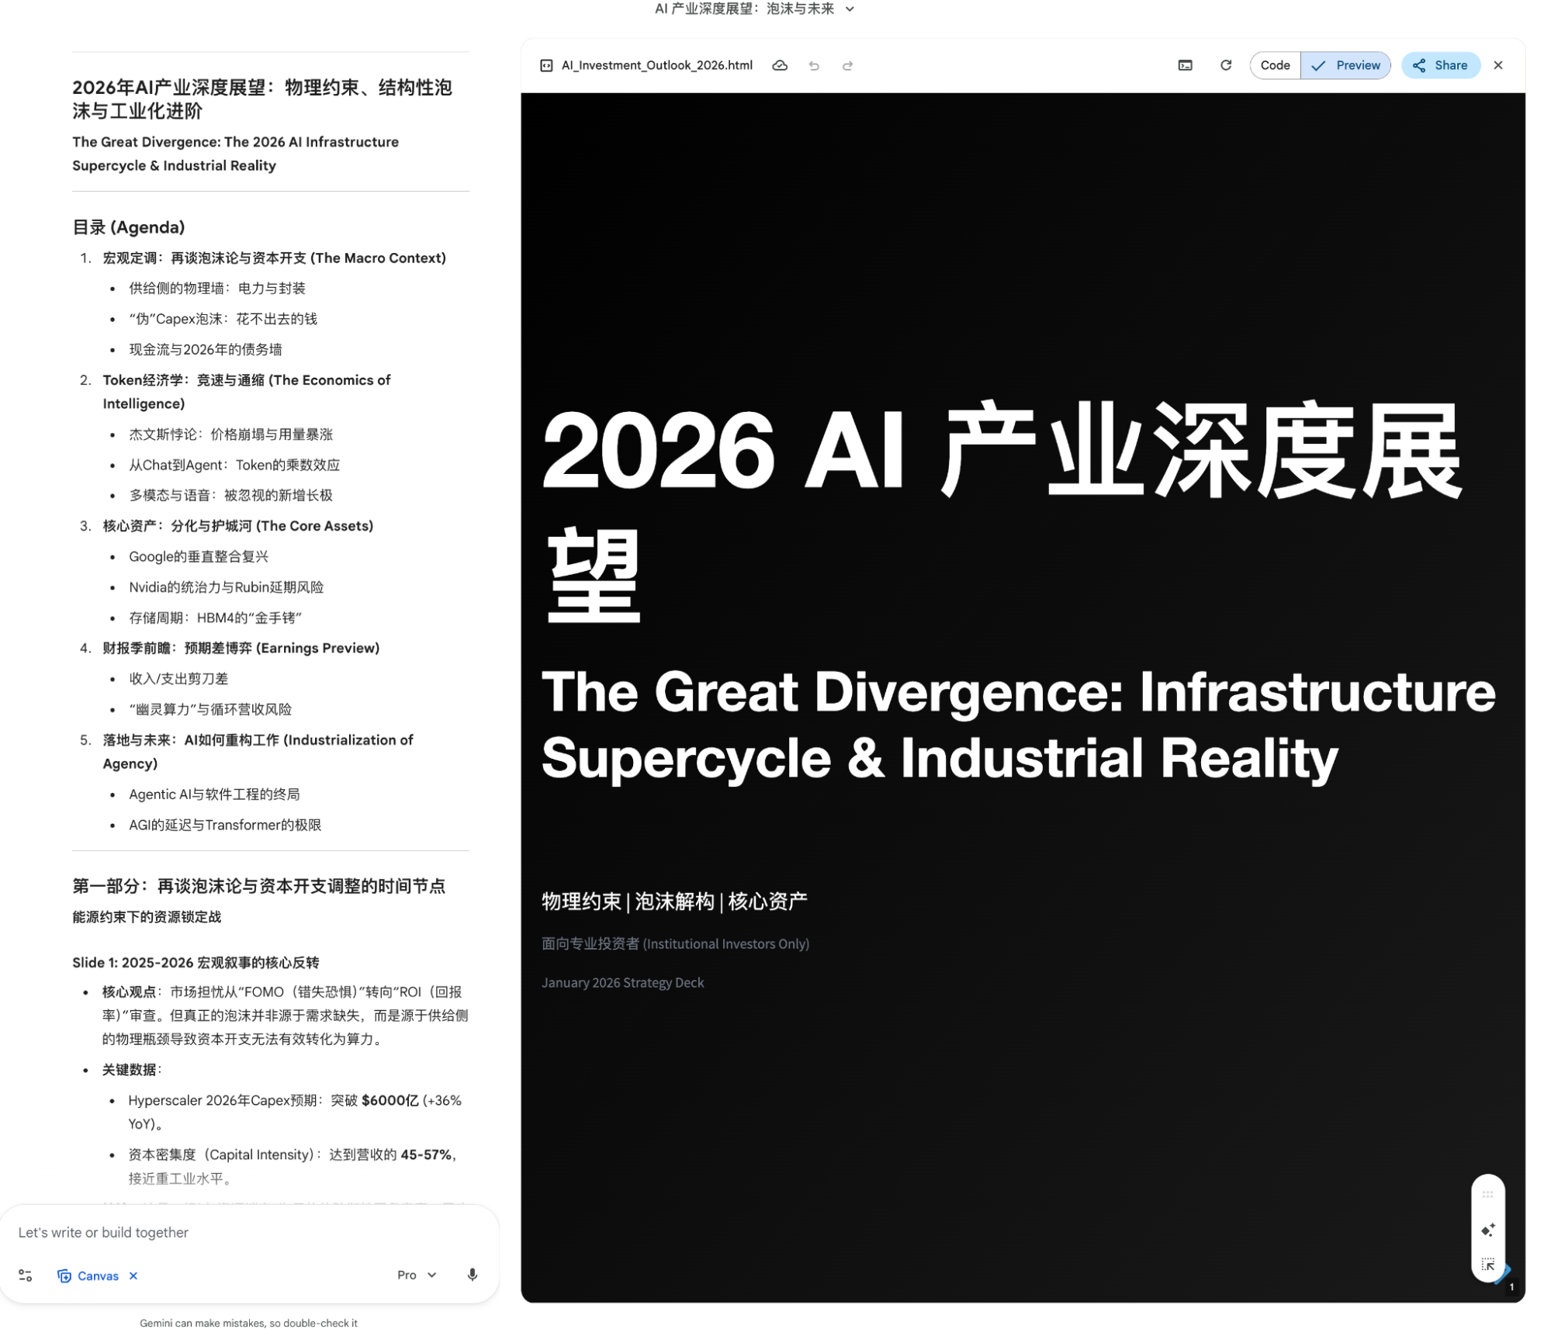Click the cloud save status icon
This screenshot has height=1329, width=1551.
click(780, 66)
